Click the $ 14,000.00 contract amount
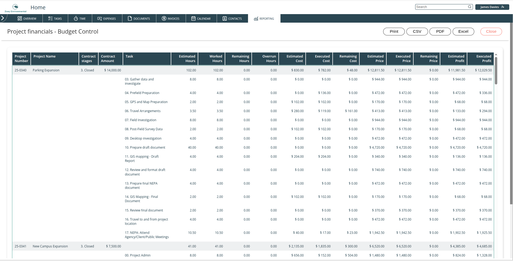 pos(112,70)
